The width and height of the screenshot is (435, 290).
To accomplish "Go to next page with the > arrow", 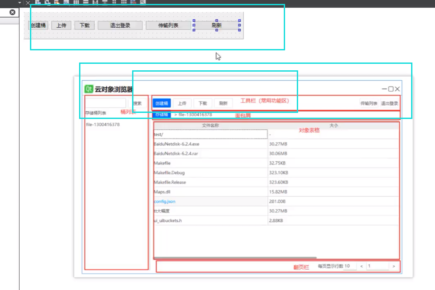I will pyautogui.click(x=394, y=266).
